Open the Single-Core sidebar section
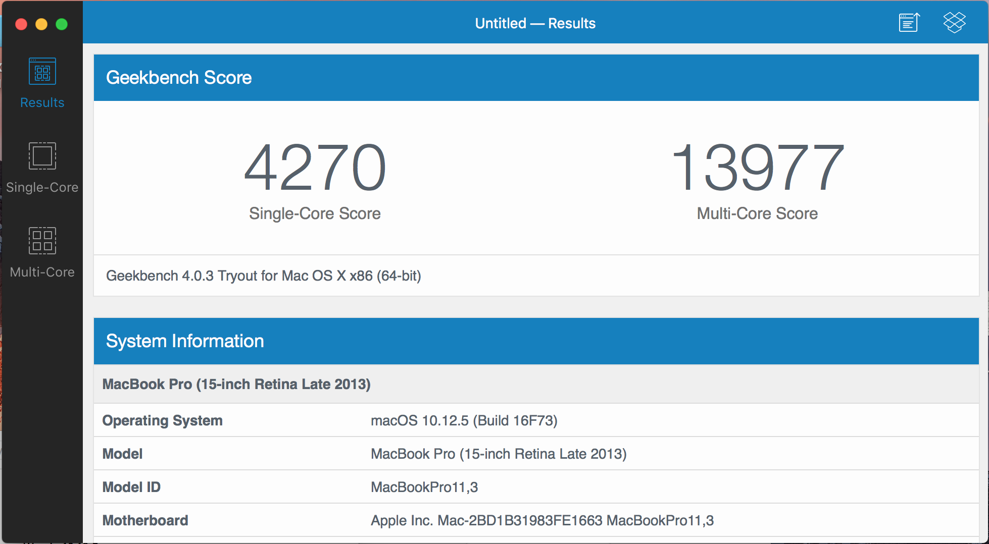Screen dimensions: 989x544 [x=42, y=168]
